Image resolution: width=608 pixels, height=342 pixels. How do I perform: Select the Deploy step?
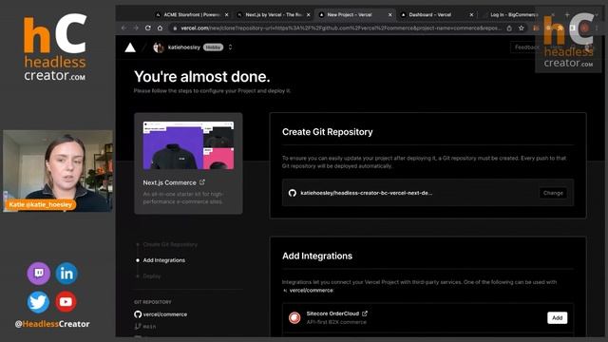pyautogui.click(x=152, y=276)
